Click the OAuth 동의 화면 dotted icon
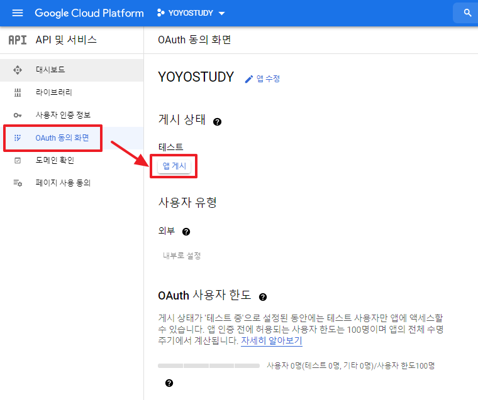This screenshot has height=400, width=478. click(18, 138)
